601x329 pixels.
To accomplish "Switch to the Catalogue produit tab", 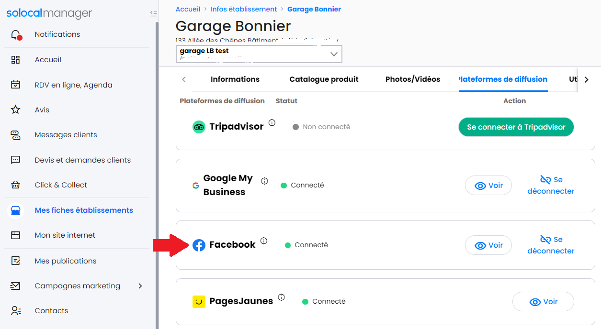I will point(324,79).
